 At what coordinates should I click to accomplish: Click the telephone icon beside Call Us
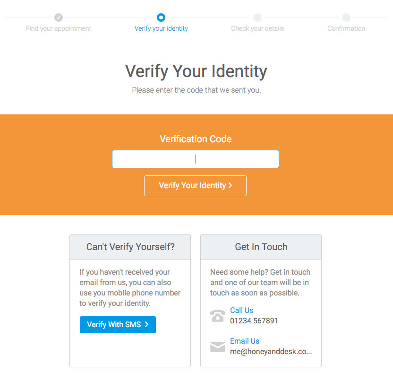[x=218, y=315]
